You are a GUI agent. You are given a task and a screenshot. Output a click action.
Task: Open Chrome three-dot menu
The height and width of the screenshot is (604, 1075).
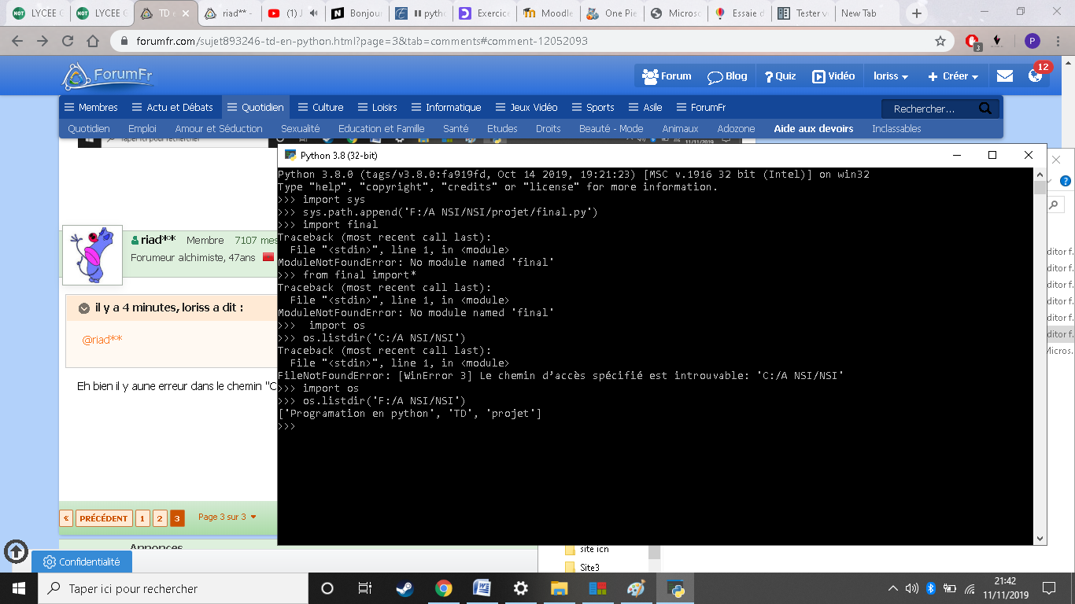pyautogui.click(x=1058, y=41)
